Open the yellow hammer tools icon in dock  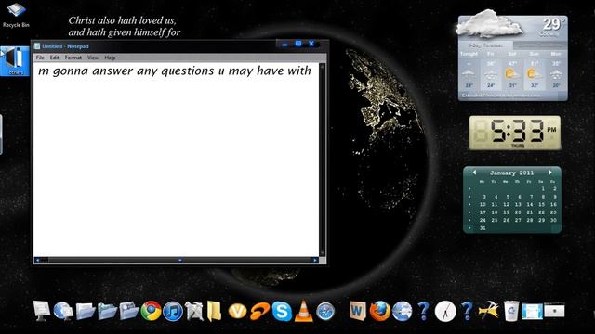(489, 312)
